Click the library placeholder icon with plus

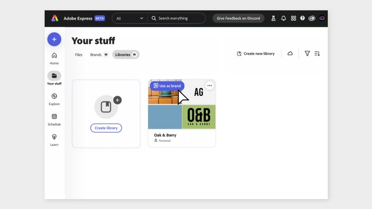(x=108, y=107)
